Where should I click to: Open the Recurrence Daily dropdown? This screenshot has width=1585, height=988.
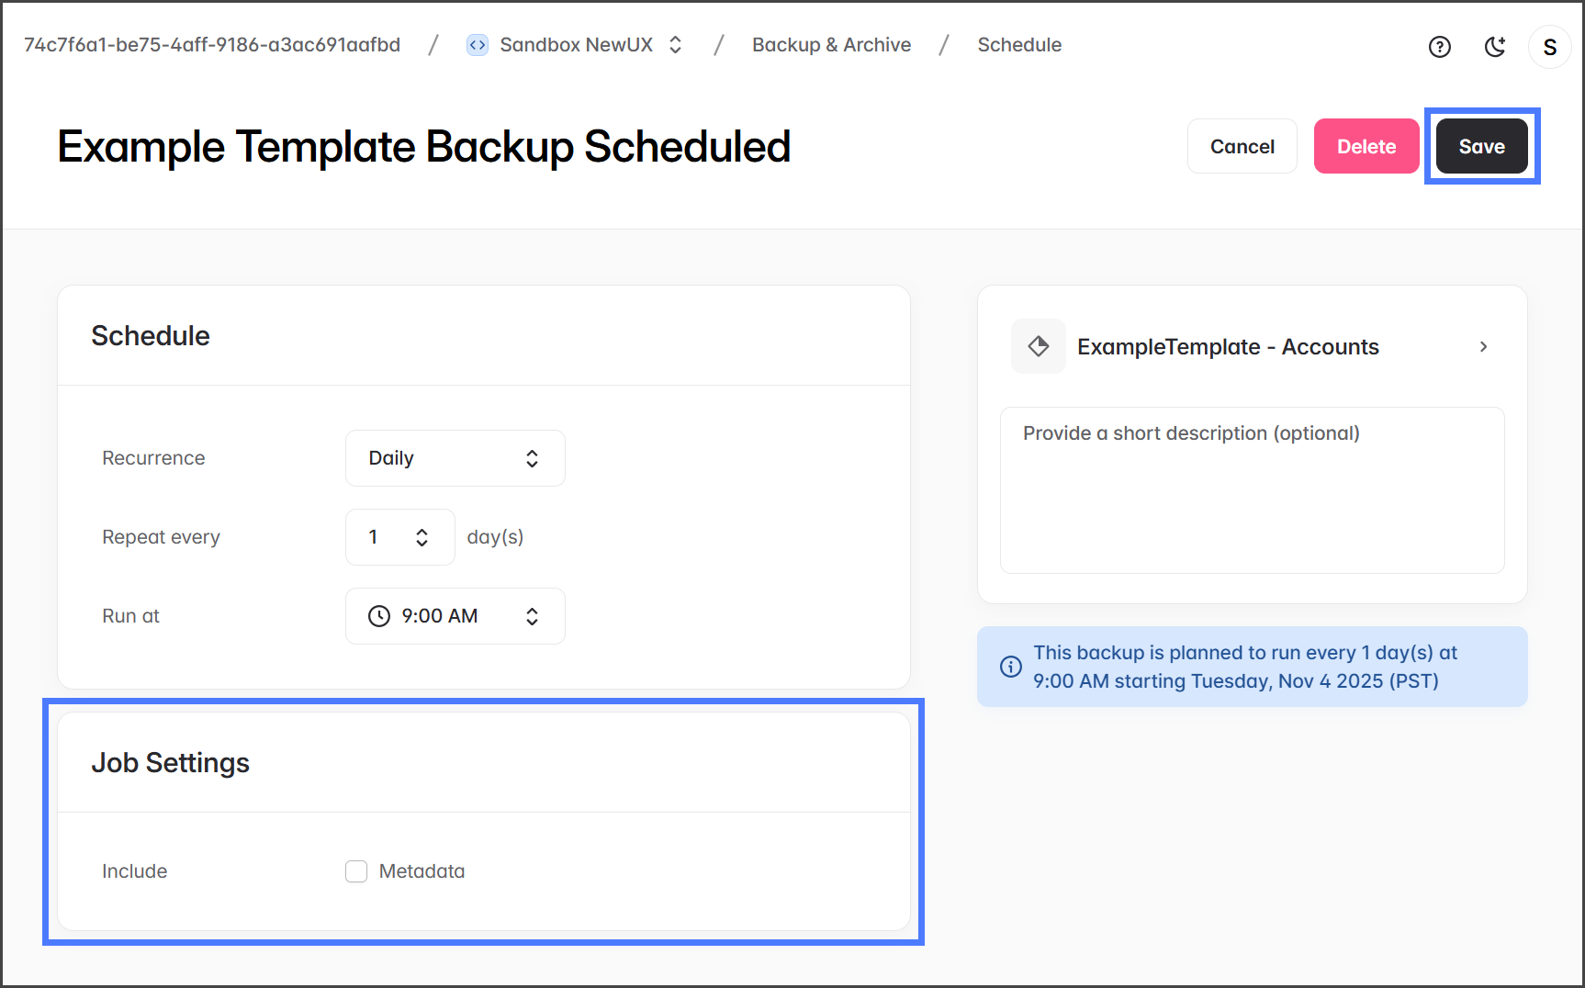click(455, 458)
